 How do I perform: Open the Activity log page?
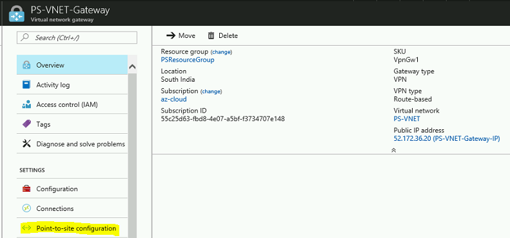pos(72,85)
